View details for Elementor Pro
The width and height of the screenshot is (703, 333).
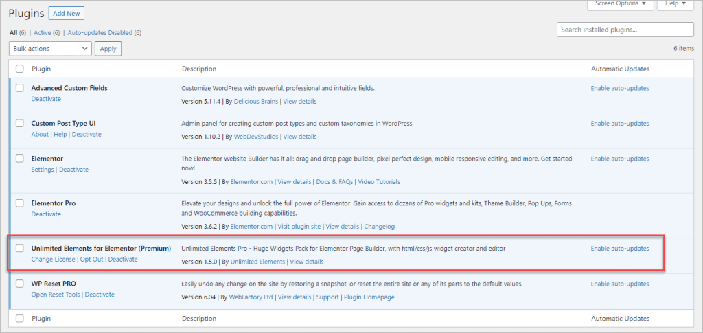343,227
